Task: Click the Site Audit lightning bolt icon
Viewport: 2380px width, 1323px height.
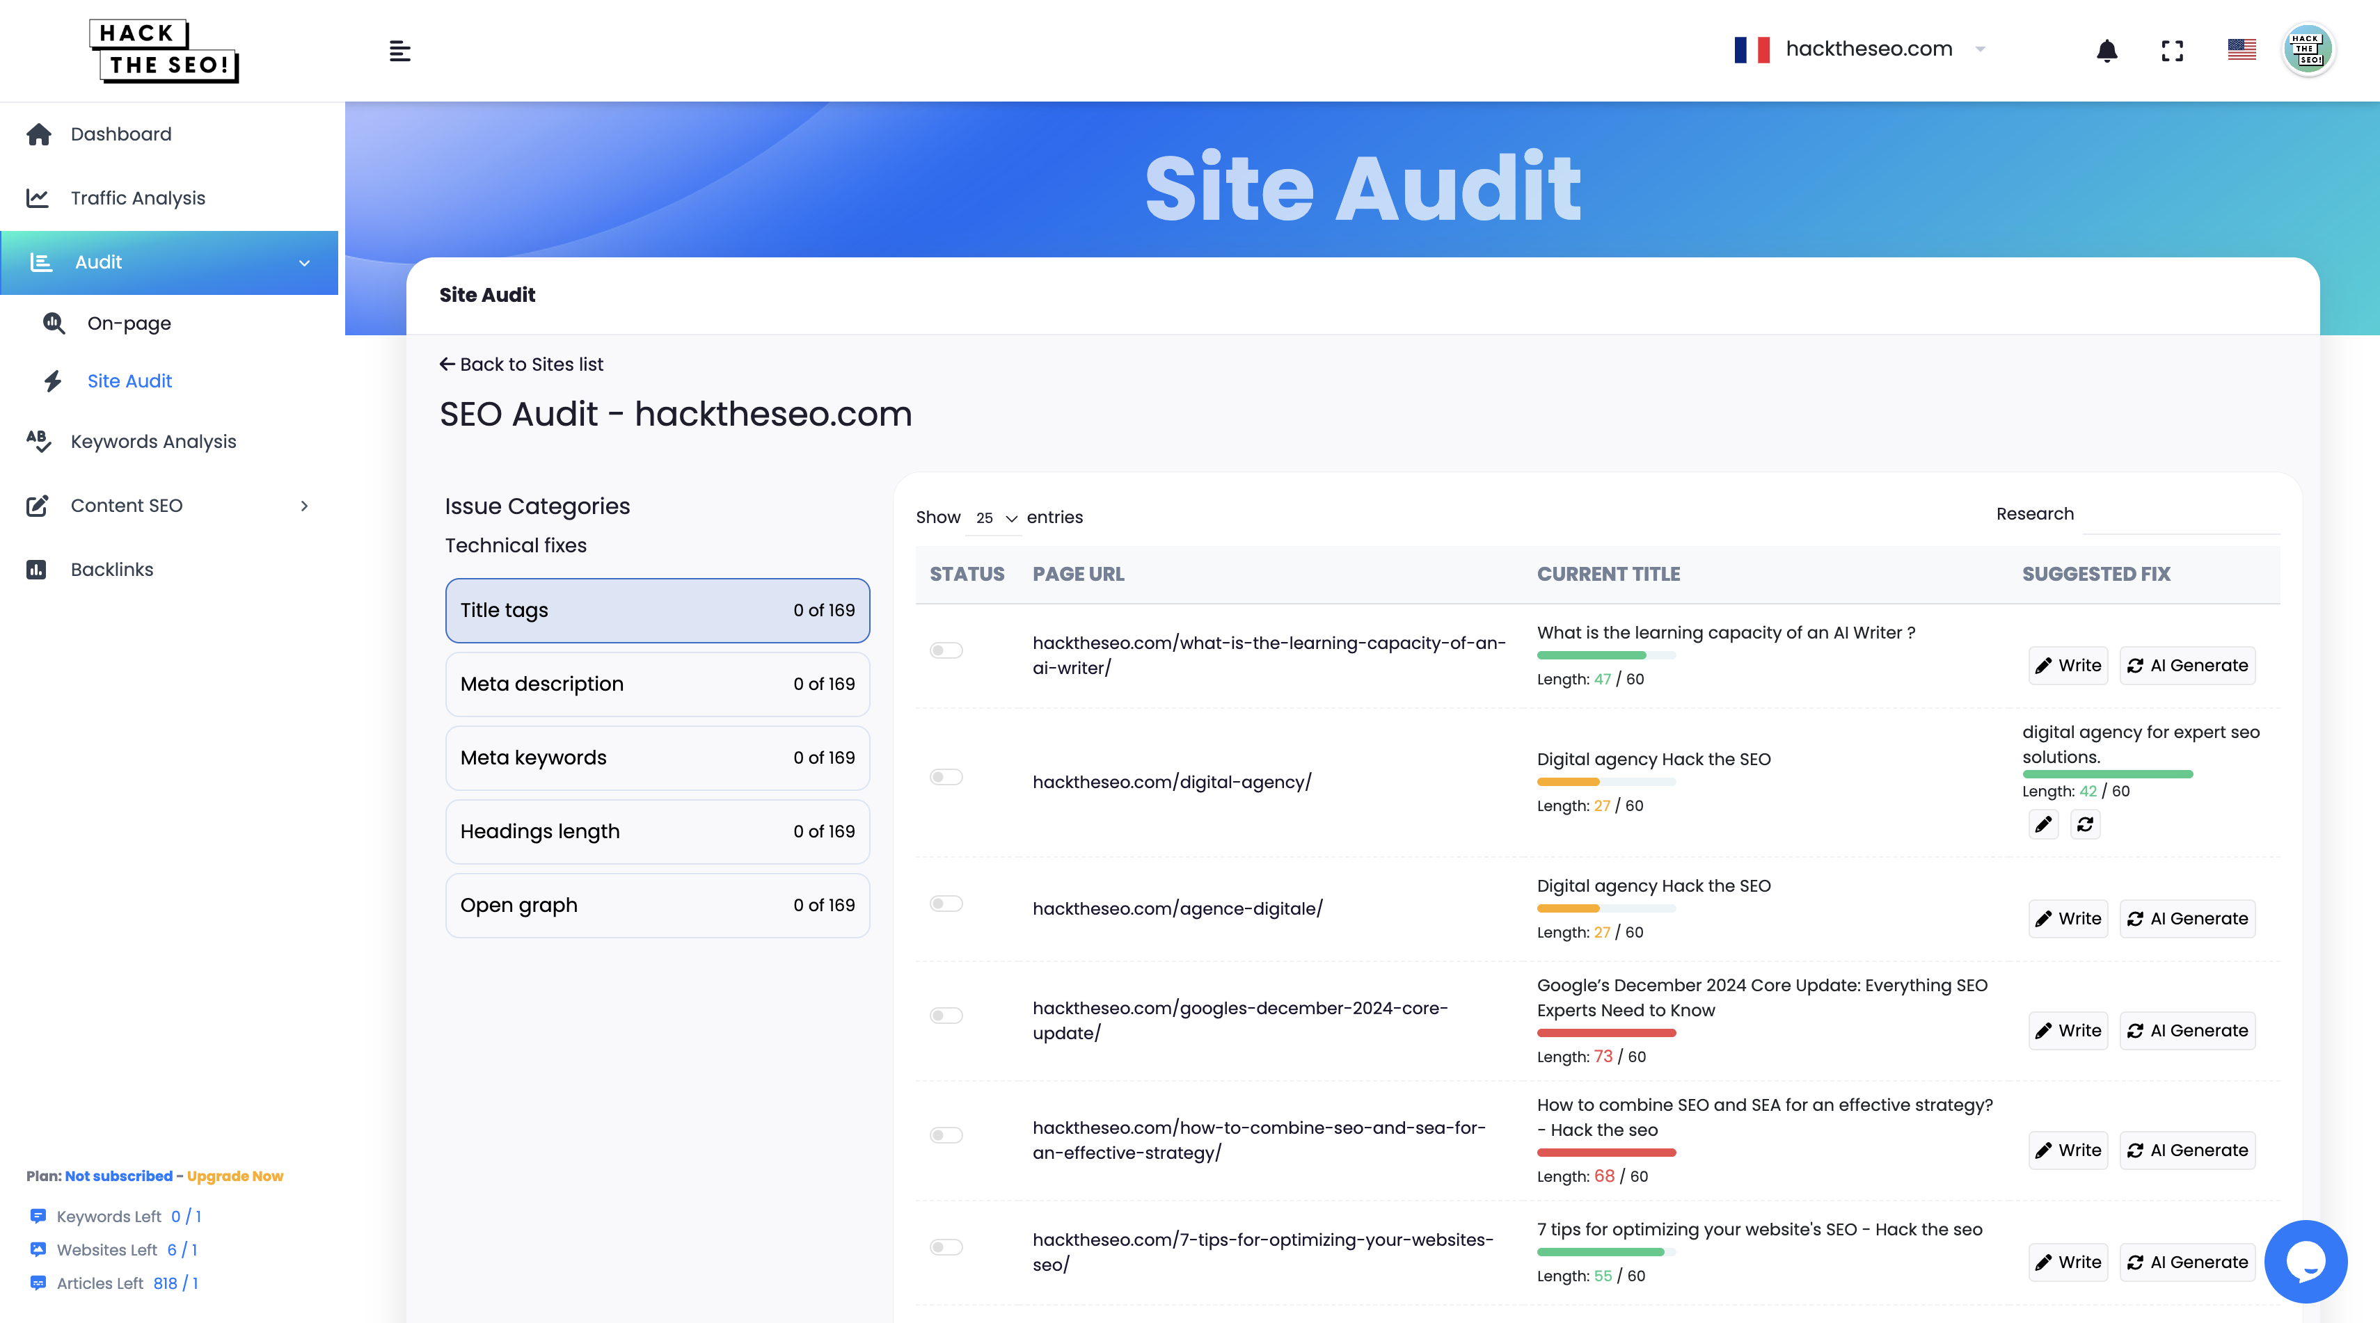Action: pyautogui.click(x=53, y=380)
